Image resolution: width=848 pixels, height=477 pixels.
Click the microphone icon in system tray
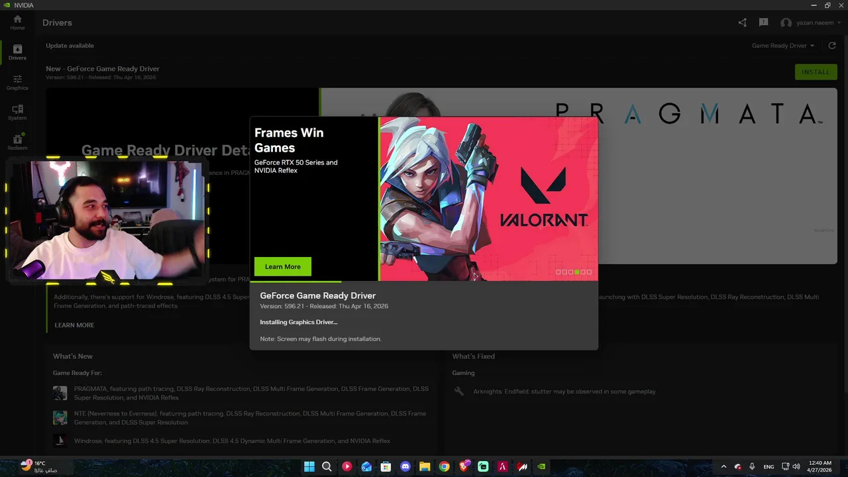[x=752, y=466]
